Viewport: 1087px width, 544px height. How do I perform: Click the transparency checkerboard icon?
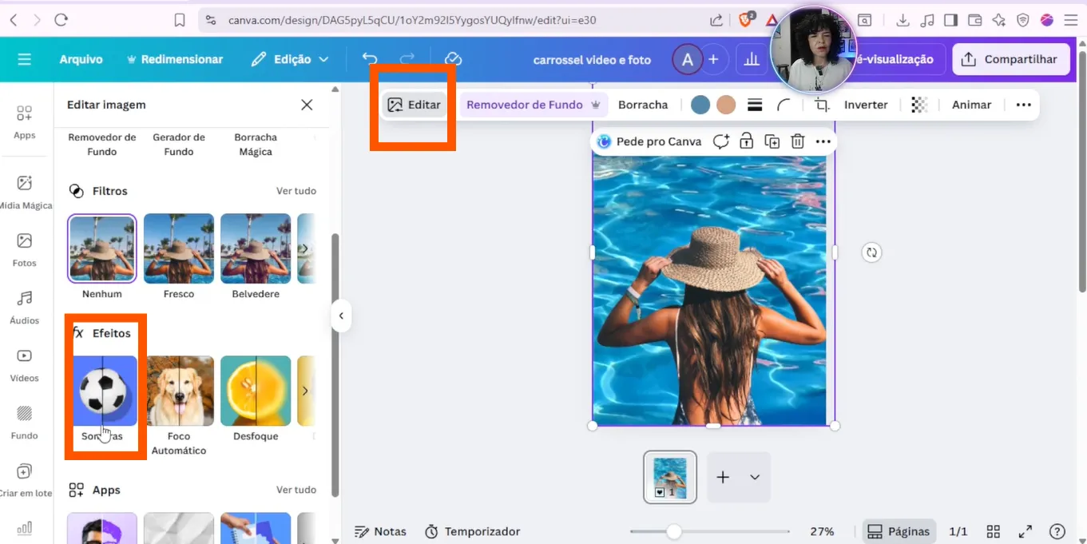tap(919, 105)
